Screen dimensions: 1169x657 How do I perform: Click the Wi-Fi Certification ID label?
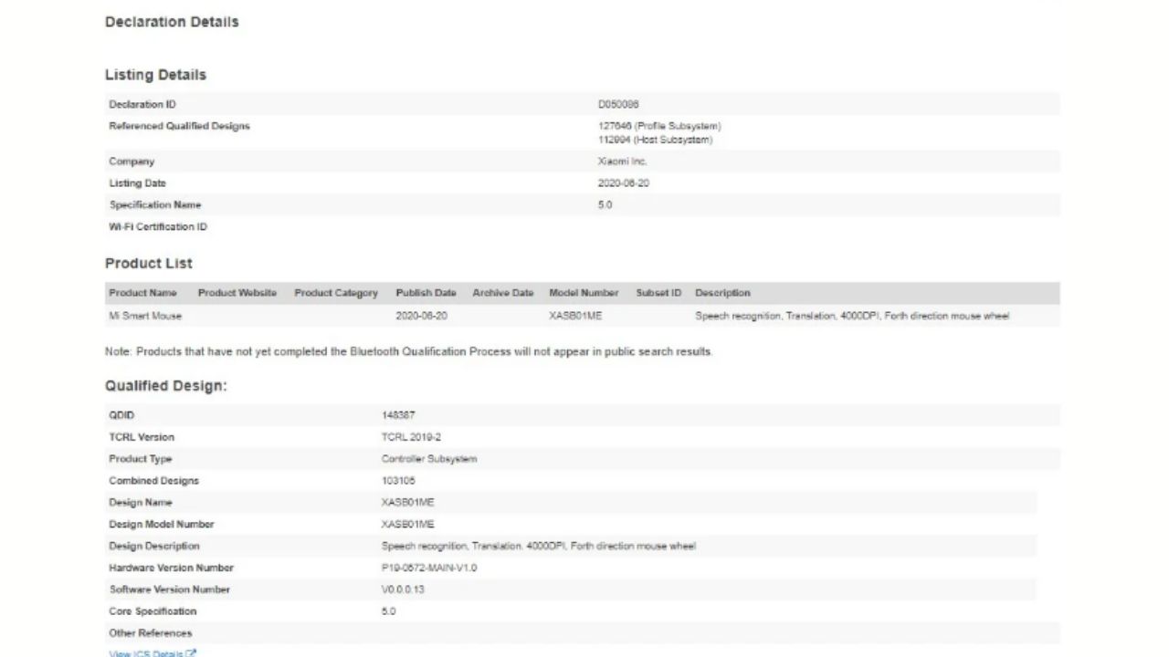[x=158, y=227]
